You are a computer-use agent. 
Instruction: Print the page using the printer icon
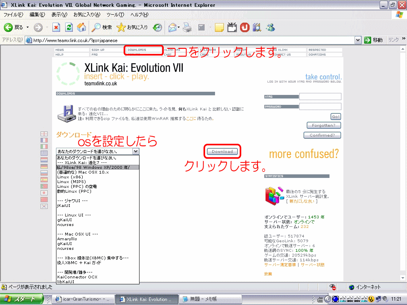(187, 27)
